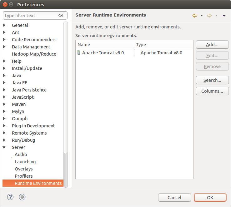231x207 pixels.
Task: Click the Help question mark icon
Action: click(10, 197)
